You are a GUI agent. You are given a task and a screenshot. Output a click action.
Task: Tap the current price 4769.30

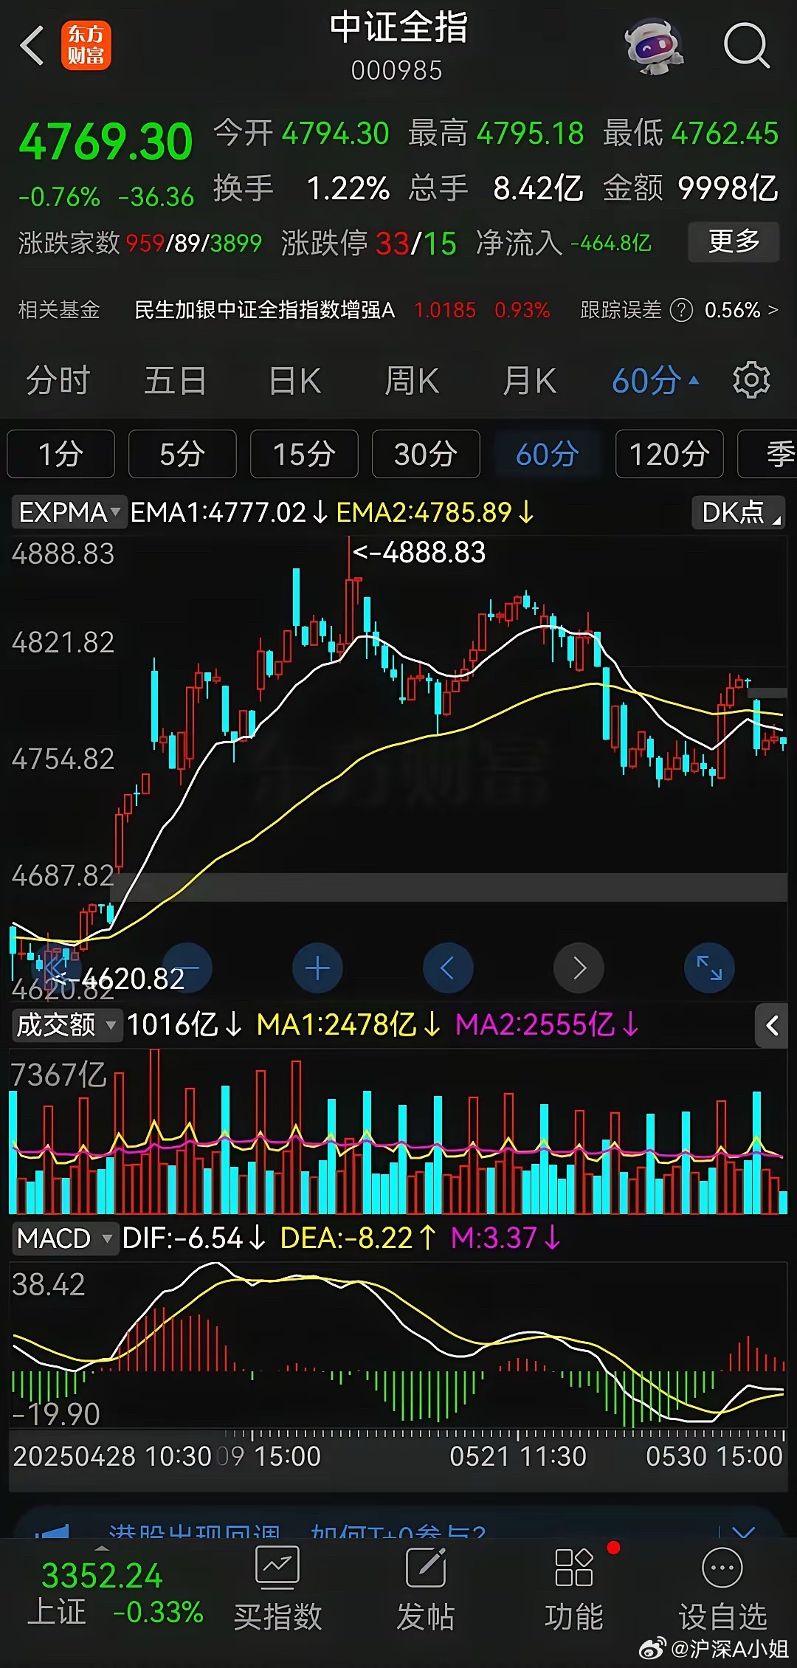[106, 142]
